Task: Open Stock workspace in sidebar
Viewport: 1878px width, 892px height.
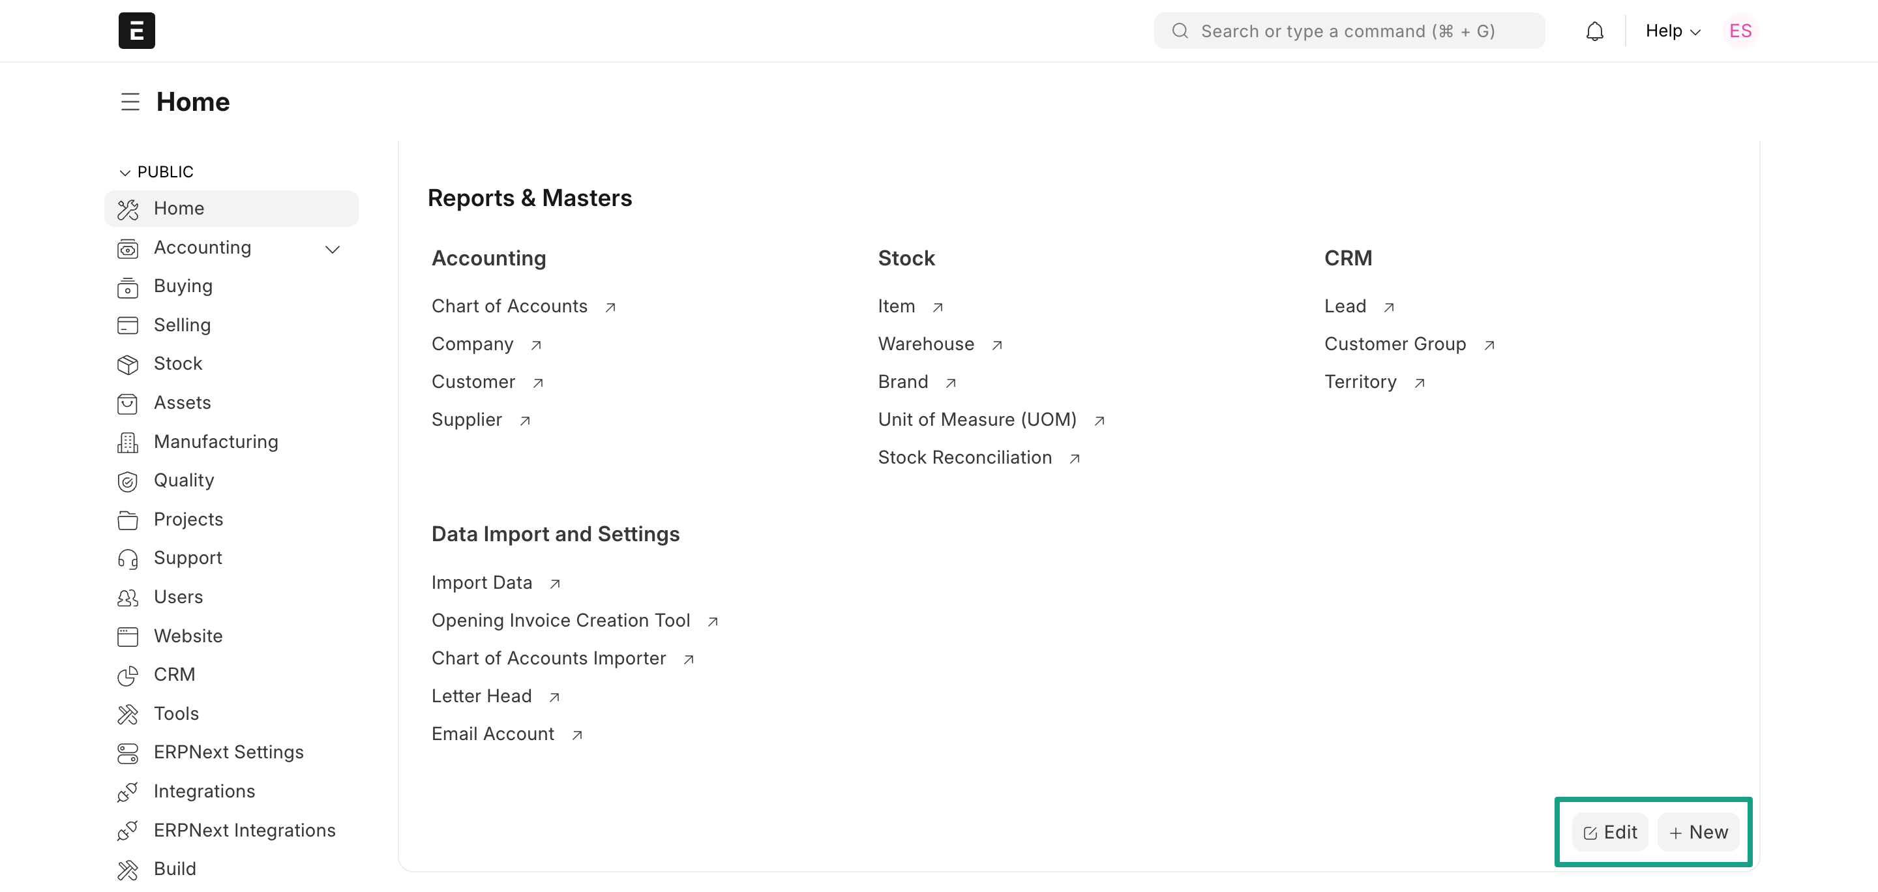Action: tap(178, 364)
